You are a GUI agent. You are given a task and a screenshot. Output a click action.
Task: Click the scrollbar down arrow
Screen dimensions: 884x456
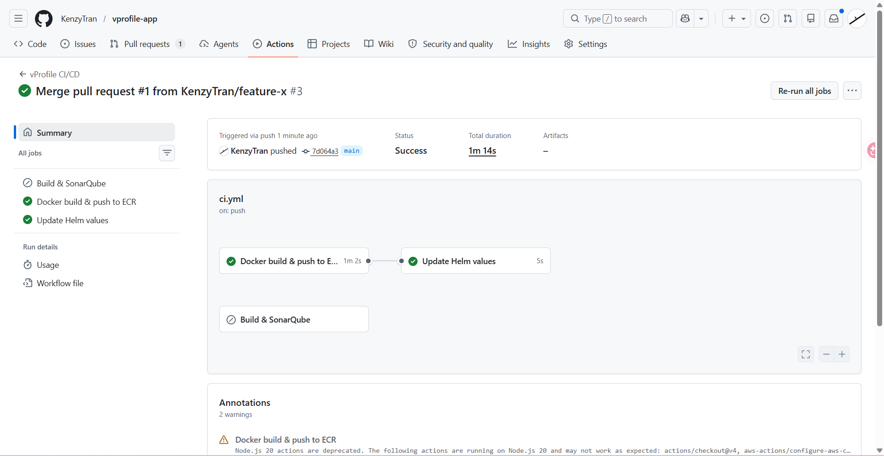coord(879,450)
